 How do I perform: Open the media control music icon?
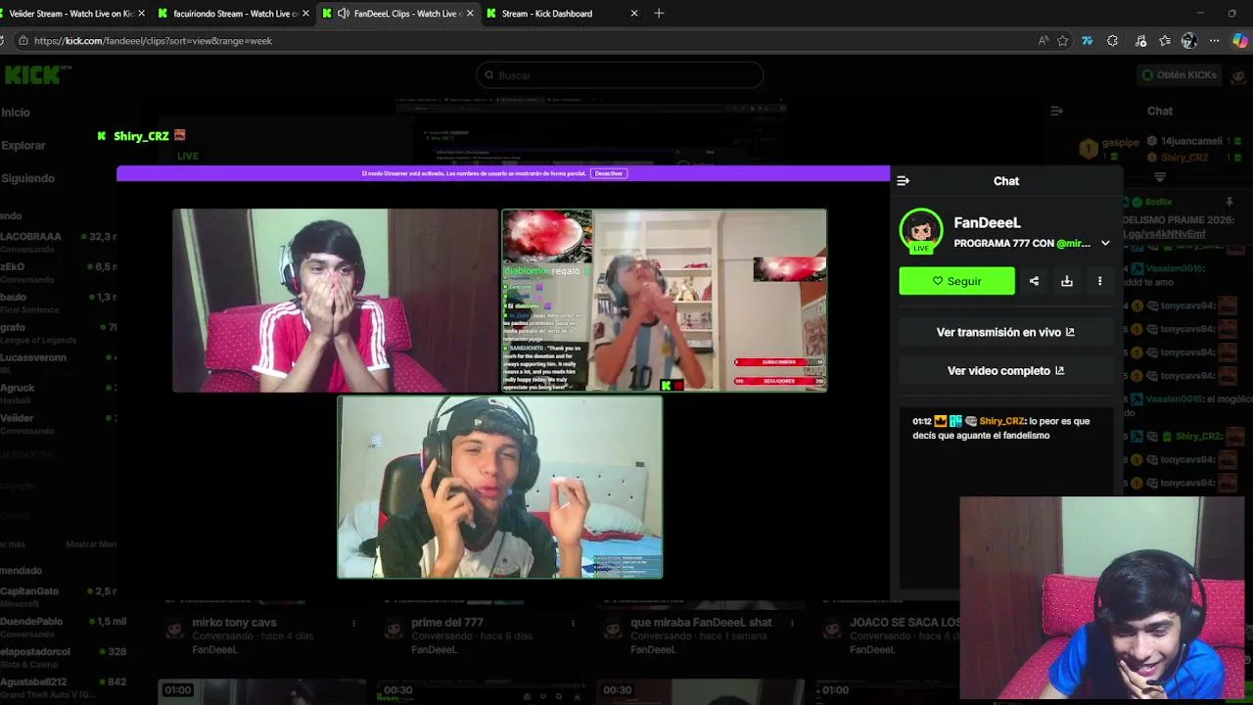coord(1140,41)
